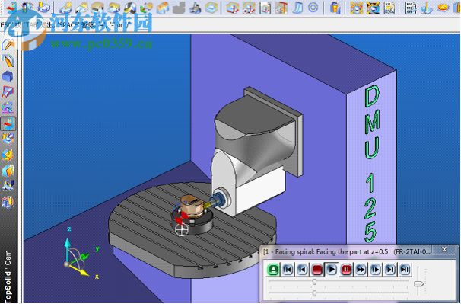Fast-forward the machining simulation
461x304 pixels.
pos(361,269)
